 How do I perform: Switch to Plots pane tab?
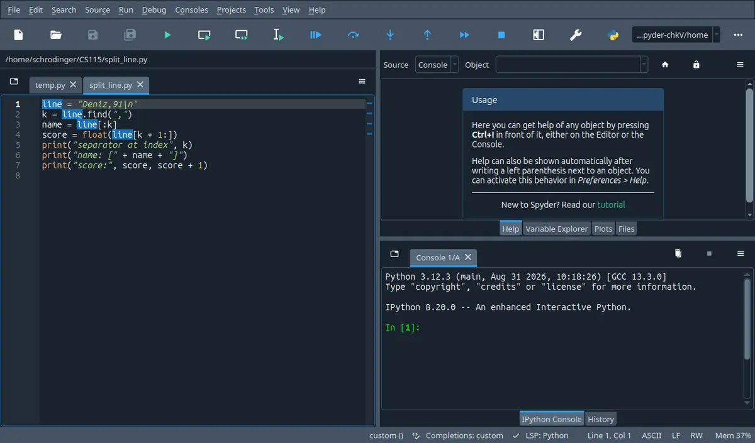[x=603, y=229]
